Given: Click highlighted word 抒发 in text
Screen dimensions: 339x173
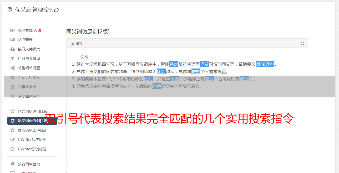Looking at the screenshot, I should (204, 64).
